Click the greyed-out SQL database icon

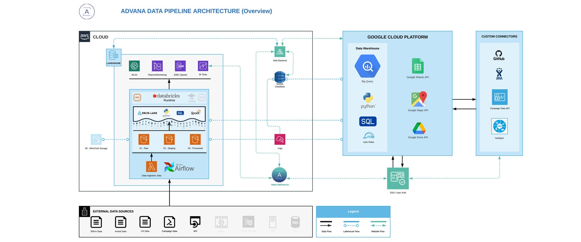click(295, 222)
